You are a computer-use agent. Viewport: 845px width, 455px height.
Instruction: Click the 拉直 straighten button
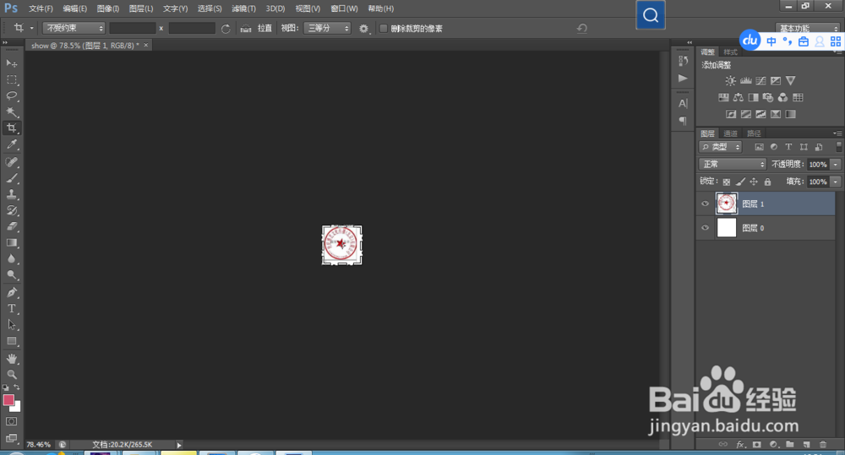click(x=264, y=28)
